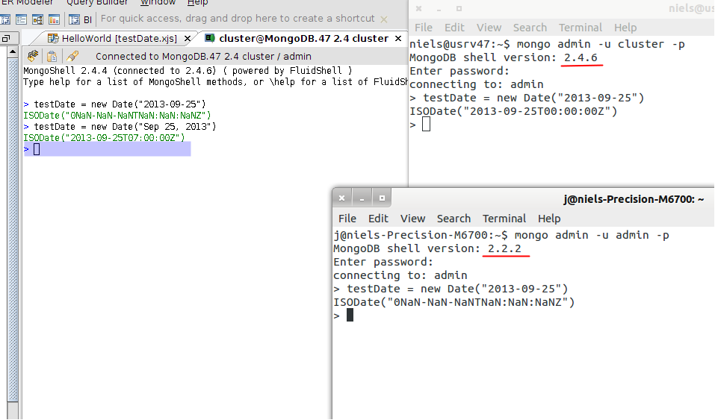Click the form/list view toolbar icon
Image resolution: width=715 pixels, height=420 pixels.
coord(21,19)
